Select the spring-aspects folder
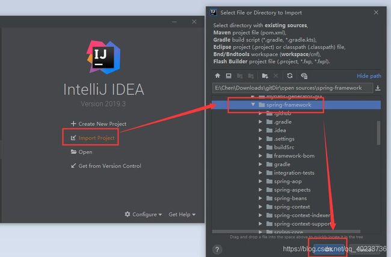The image size is (391, 257). coord(292,190)
